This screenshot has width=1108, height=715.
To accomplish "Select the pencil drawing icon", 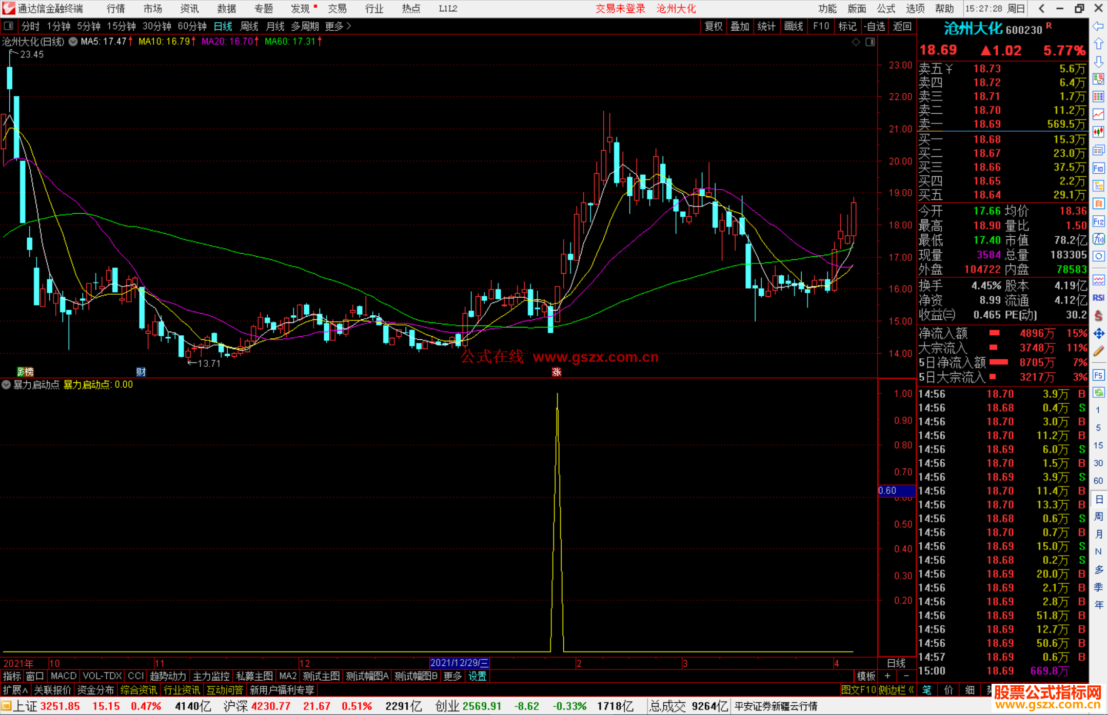I will [x=1098, y=351].
